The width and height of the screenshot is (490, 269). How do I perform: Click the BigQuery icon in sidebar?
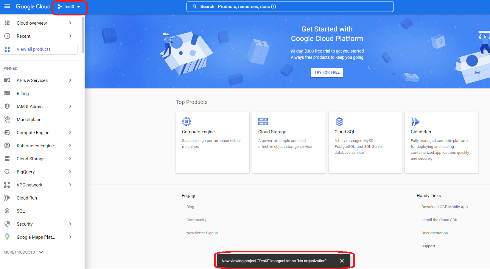(x=7, y=172)
